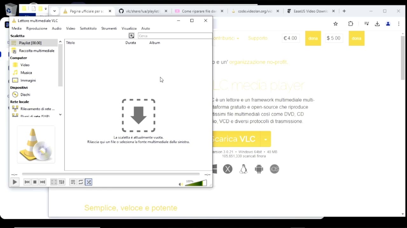
Task: Click the sidebar scroll-up arrow in VLC
Action: pos(60,42)
